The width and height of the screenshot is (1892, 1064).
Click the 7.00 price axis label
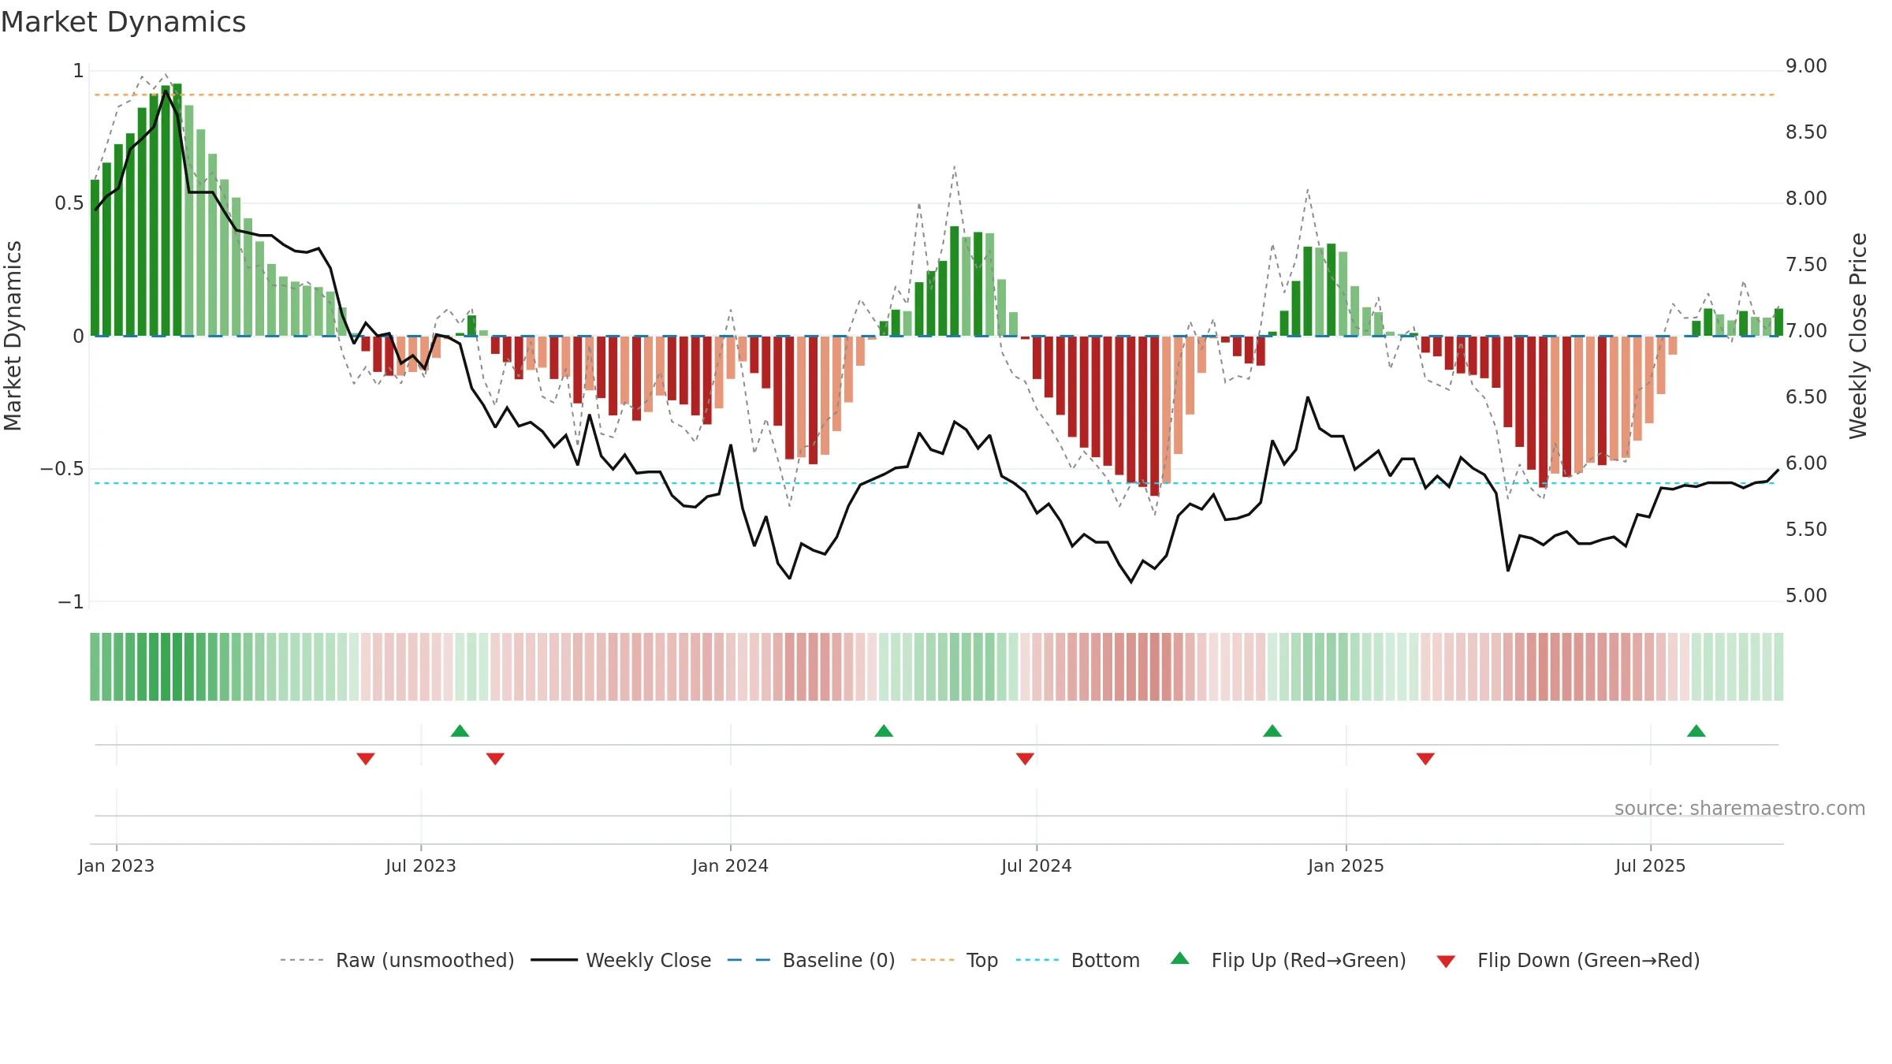(1806, 331)
